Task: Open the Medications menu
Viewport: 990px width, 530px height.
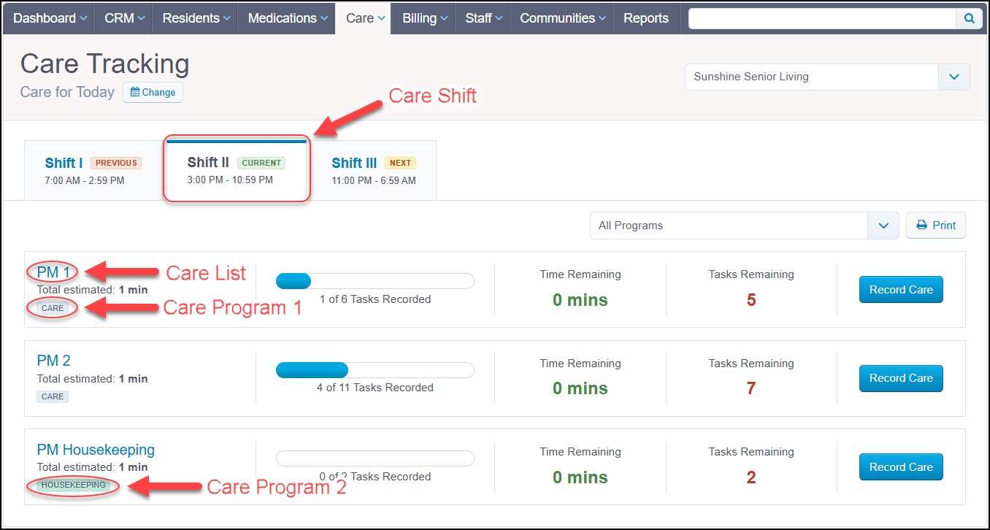Action: pyautogui.click(x=288, y=18)
